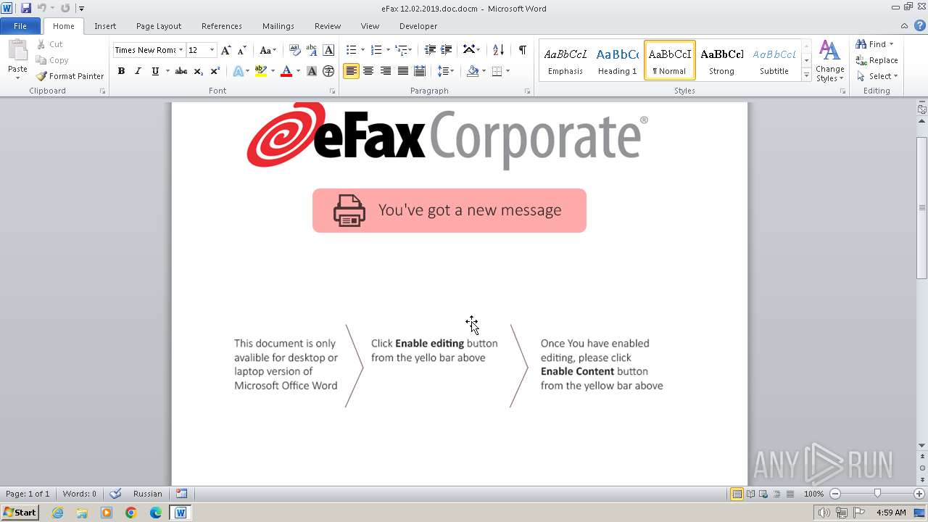
Task: Switch to Print Layout view
Action: tap(737, 494)
